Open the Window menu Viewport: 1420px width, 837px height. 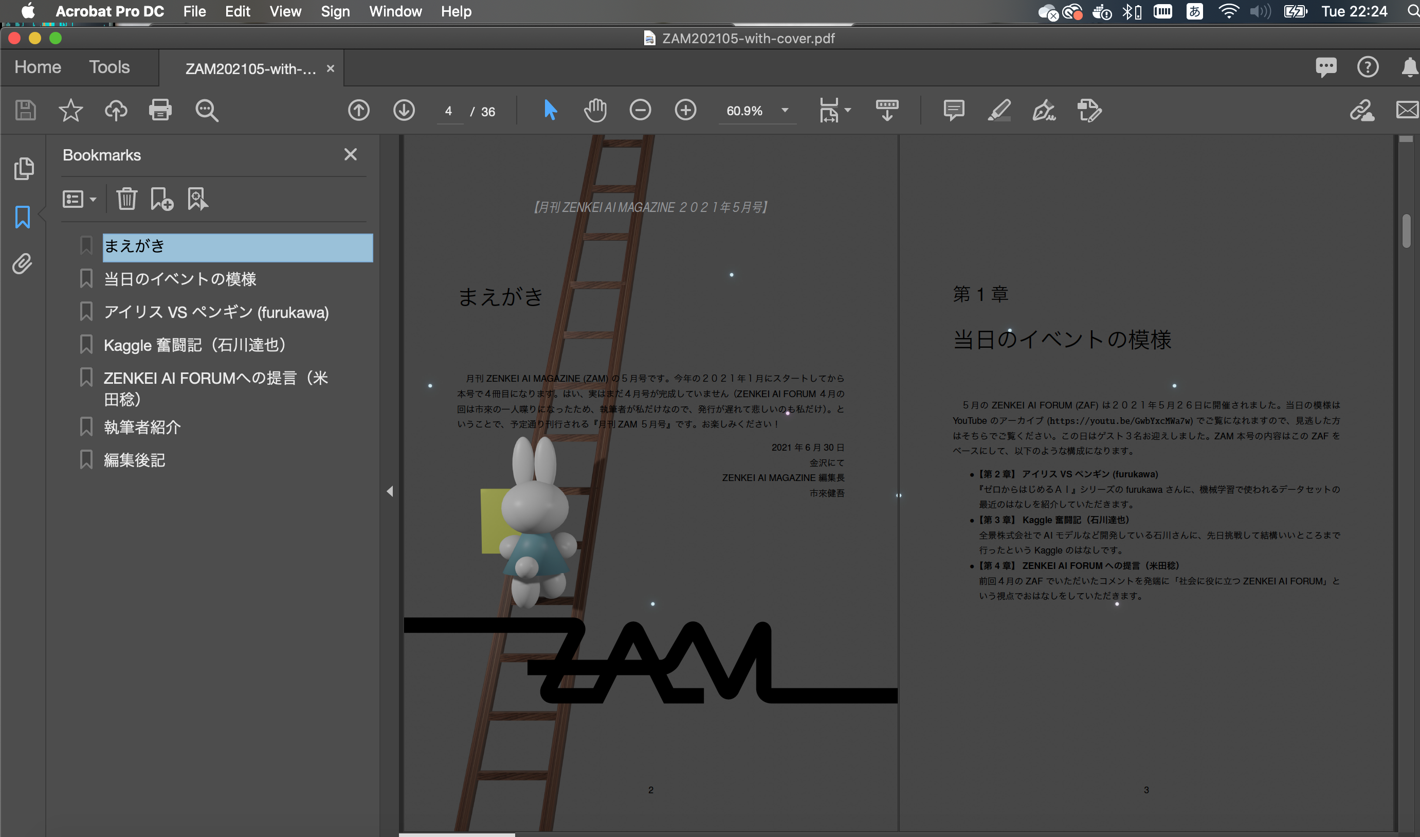(x=395, y=11)
